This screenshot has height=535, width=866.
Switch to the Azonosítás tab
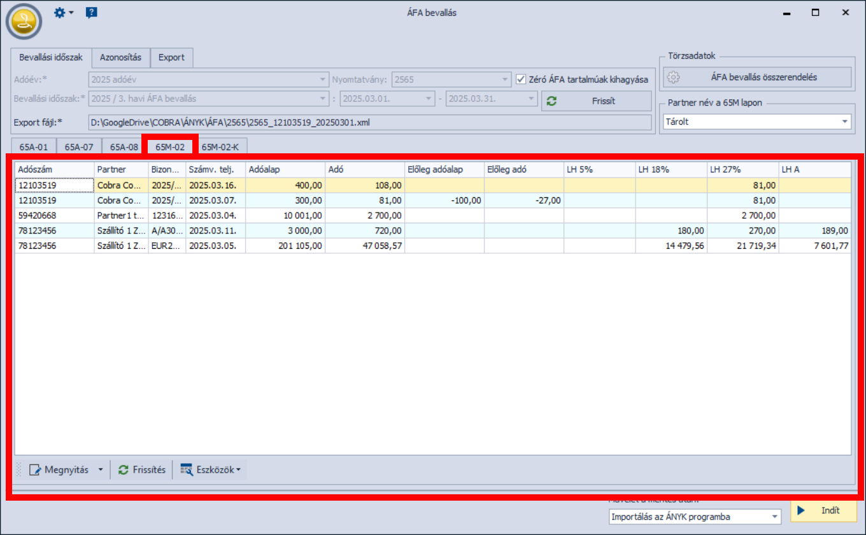(120, 57)
